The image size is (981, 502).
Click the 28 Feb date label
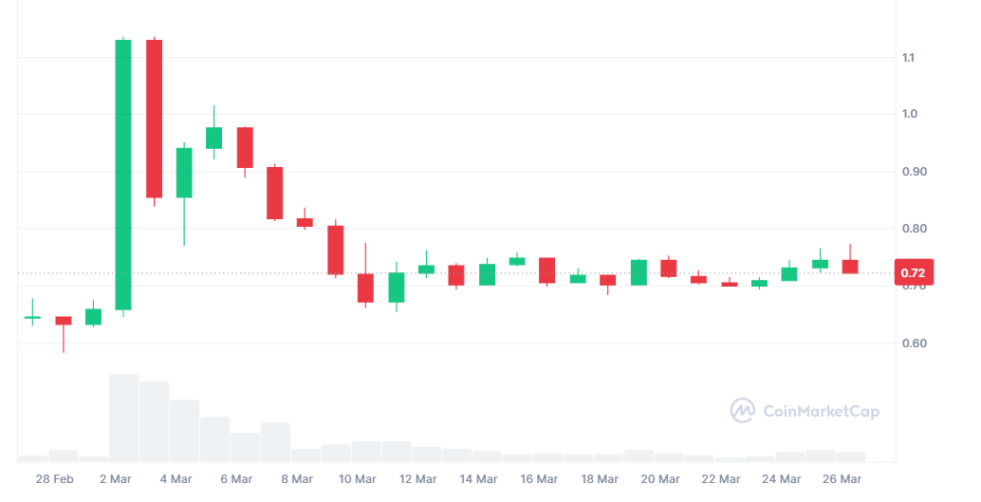point(54,479)
